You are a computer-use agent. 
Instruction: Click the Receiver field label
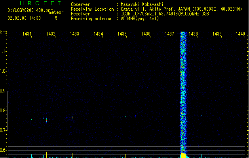pyautogui.click(x=80, y=14)
